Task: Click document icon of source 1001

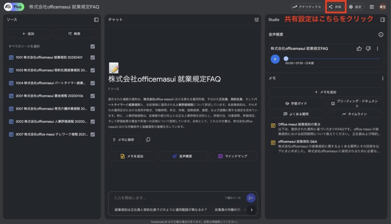Action: tap(11, 58)
